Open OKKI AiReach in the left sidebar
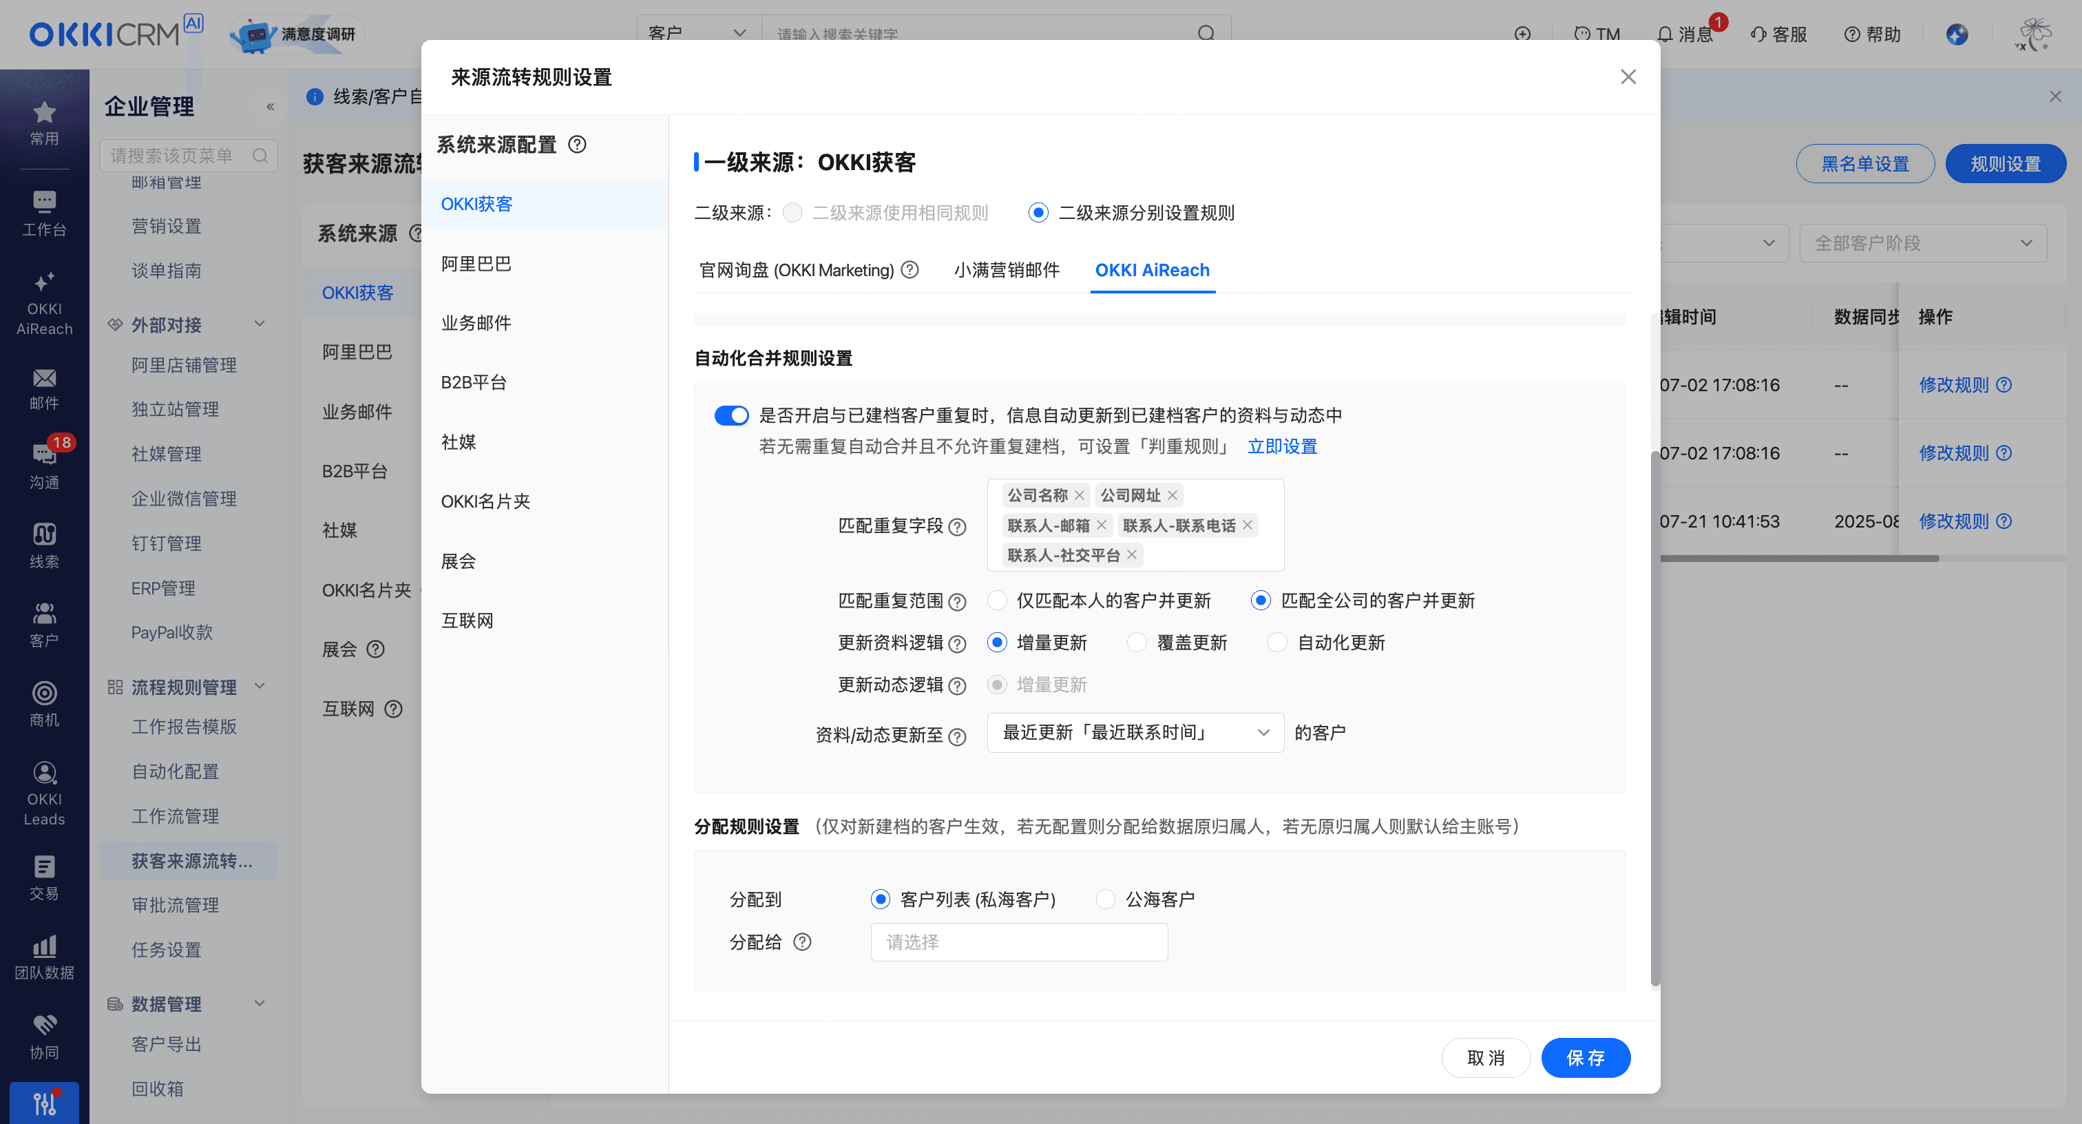The width and height of the screenshot is (2082, 1124). 43,303
